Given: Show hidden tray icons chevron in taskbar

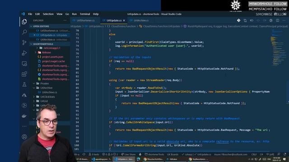Looking at the screenshot, I should [249, 159].
